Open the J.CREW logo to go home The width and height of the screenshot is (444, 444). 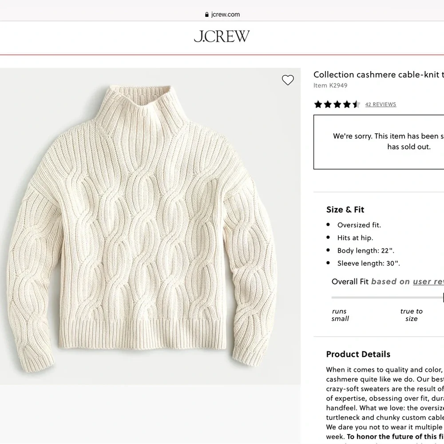pos(222,36)
